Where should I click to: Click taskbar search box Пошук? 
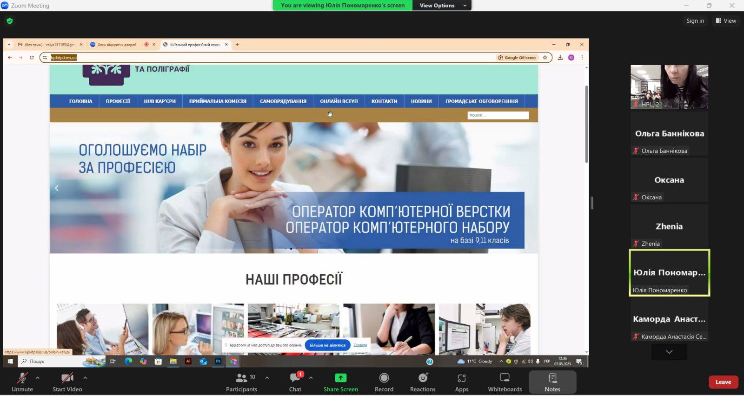coord(62,361)
